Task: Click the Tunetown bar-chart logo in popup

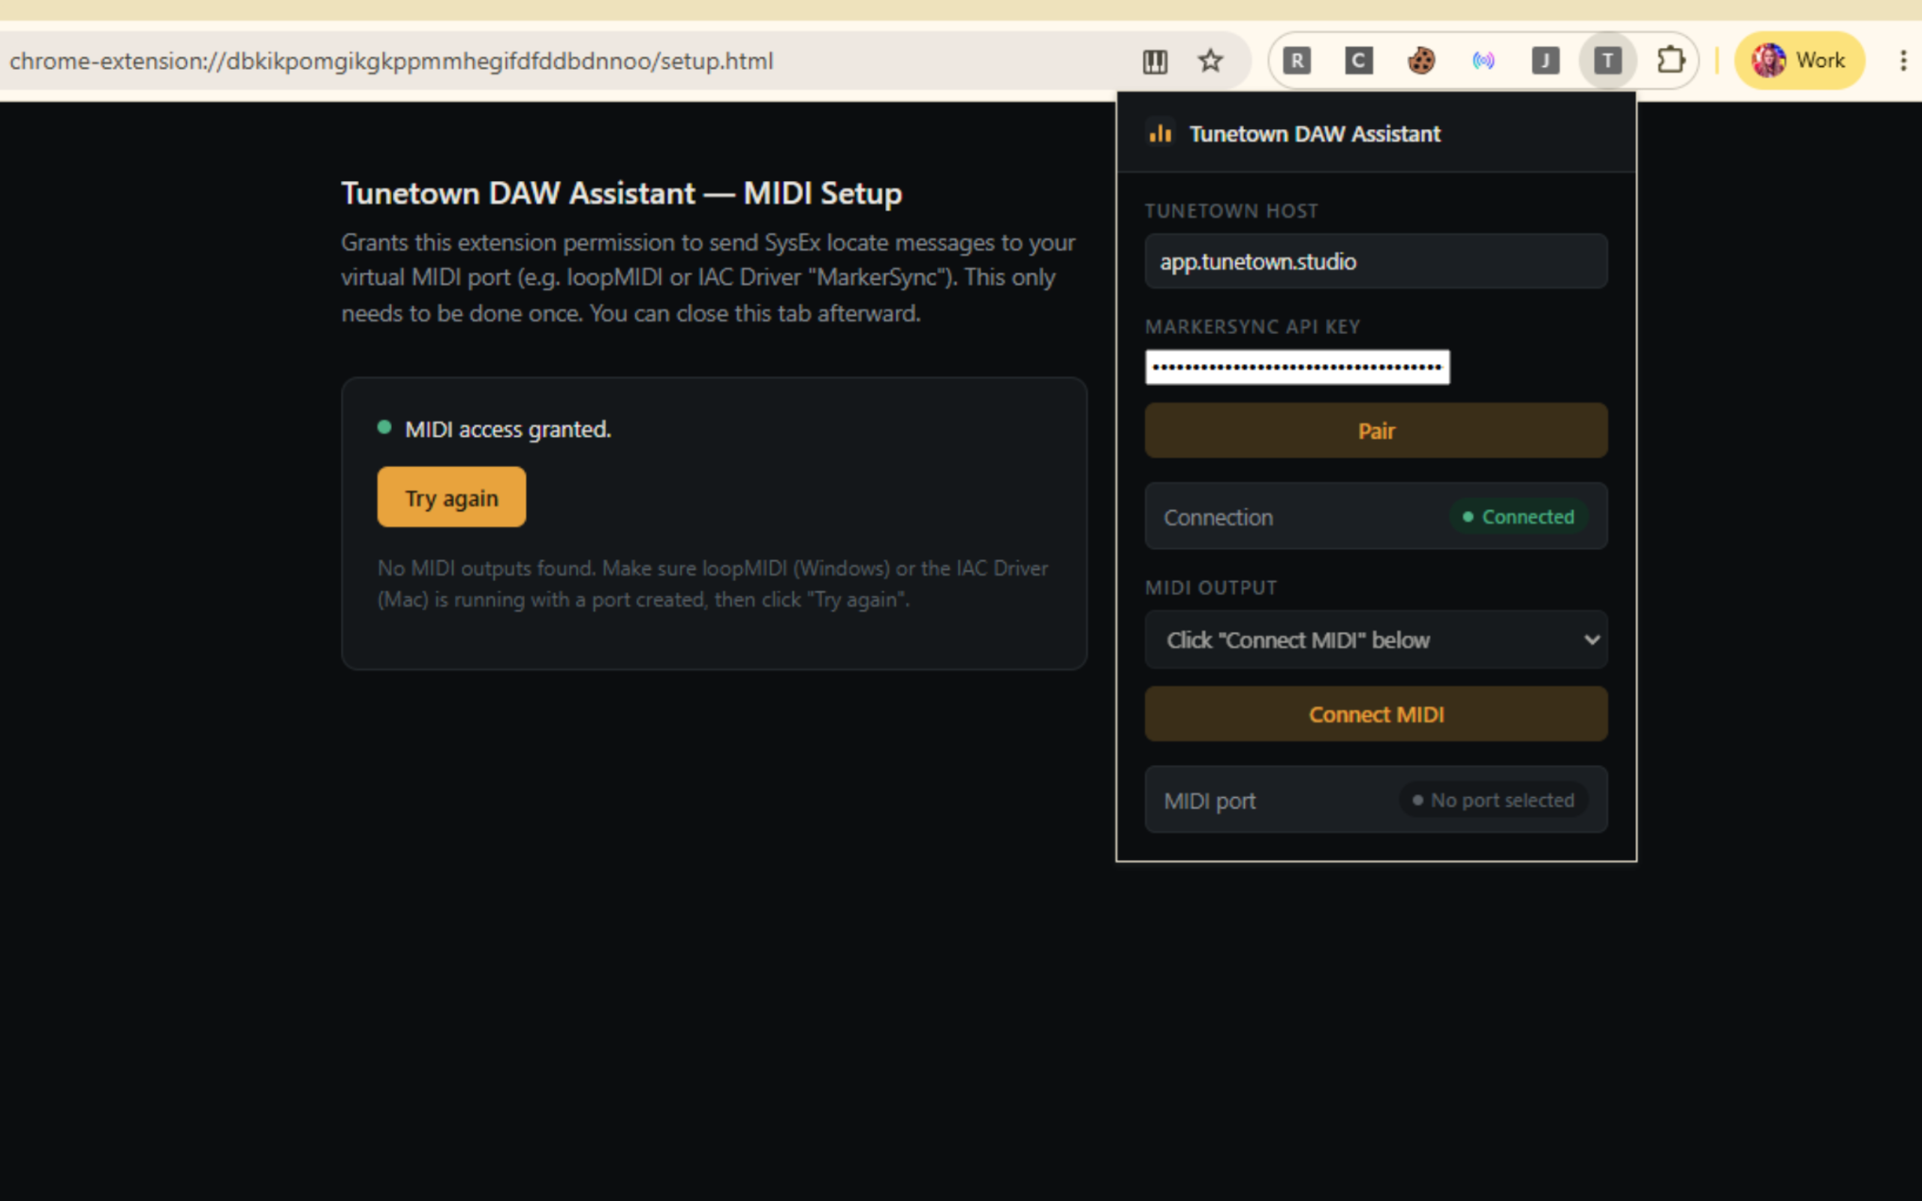Action: tap(1161, 134)
